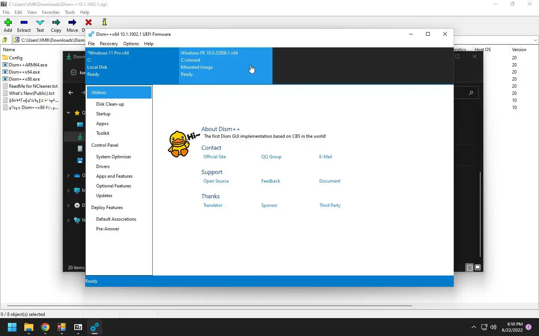
Task: Open the Dism++ Recovery menu
Action: click(109, 44)
